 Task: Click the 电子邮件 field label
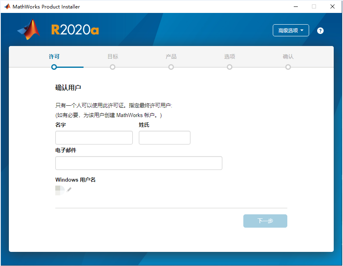click(66, 150)
